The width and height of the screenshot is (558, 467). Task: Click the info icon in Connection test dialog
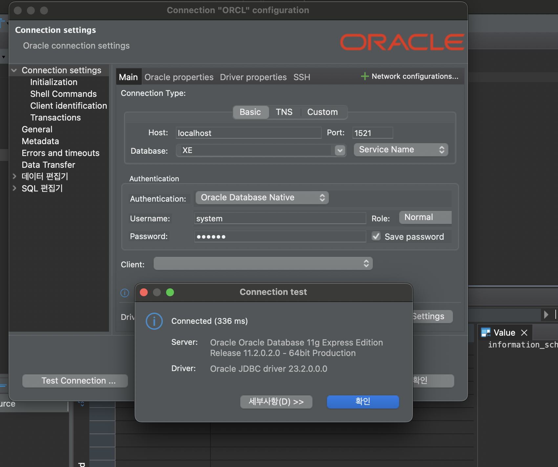pos(154,321)
